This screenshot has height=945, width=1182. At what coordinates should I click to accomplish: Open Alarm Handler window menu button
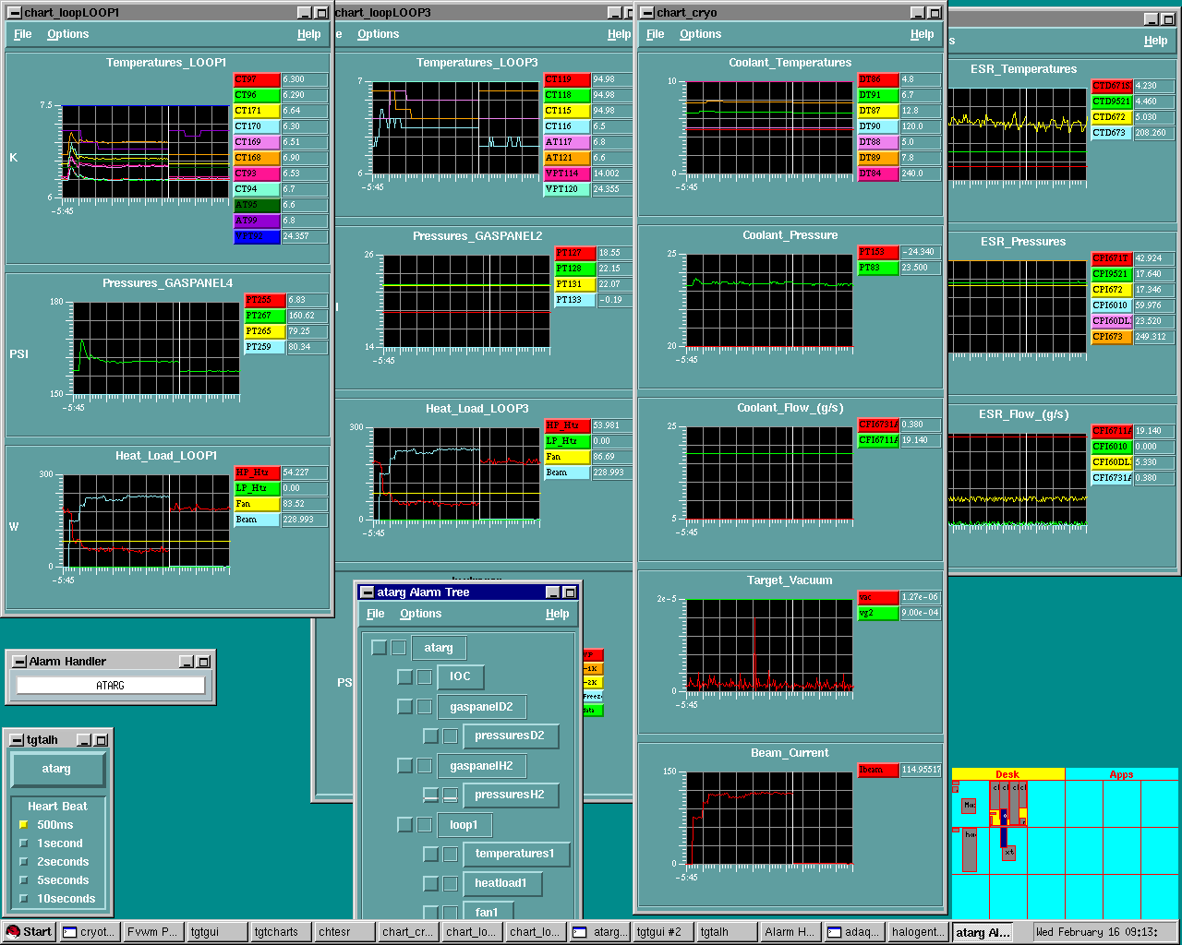pos(18,662)
